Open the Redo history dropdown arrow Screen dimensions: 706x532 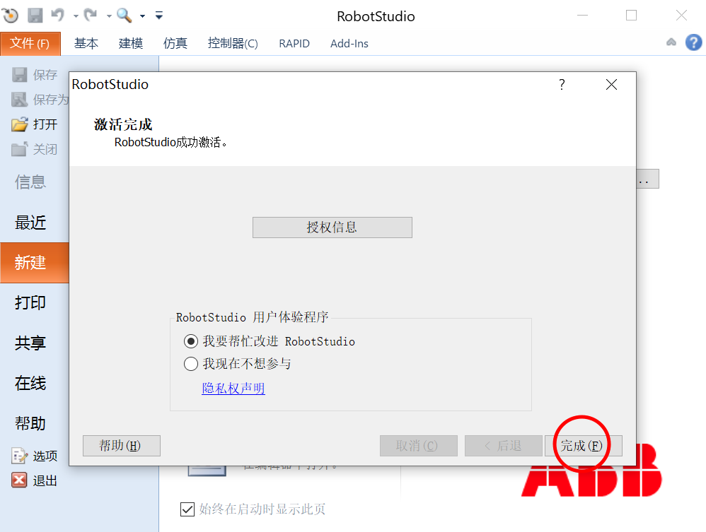tap(108, 16)
